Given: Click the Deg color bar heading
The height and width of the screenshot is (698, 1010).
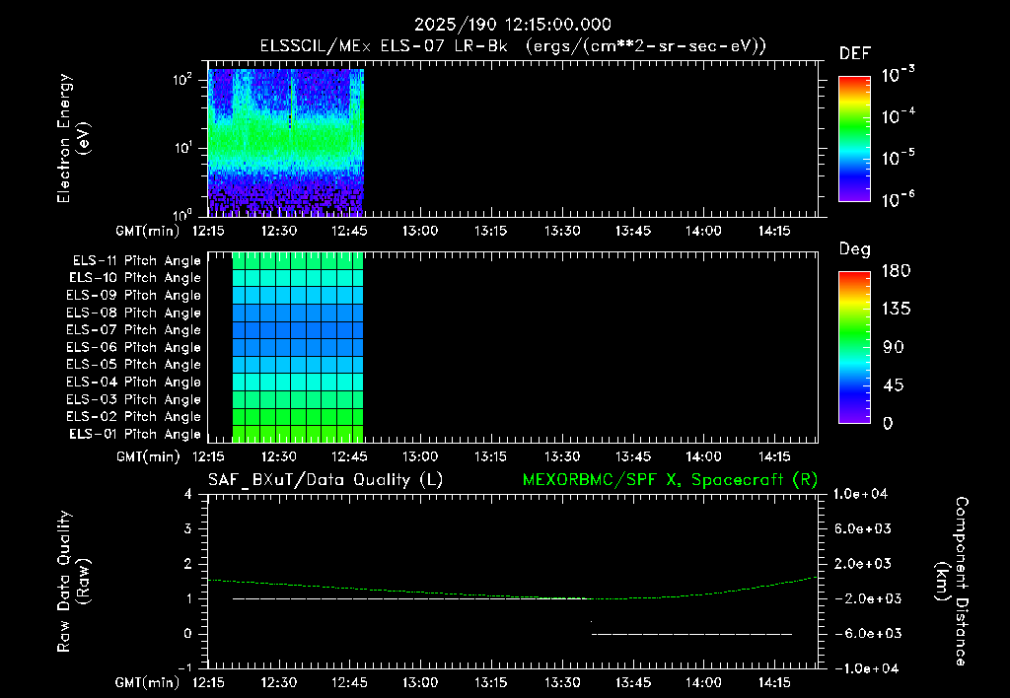Looking at the screenshot, I should 855,249.
